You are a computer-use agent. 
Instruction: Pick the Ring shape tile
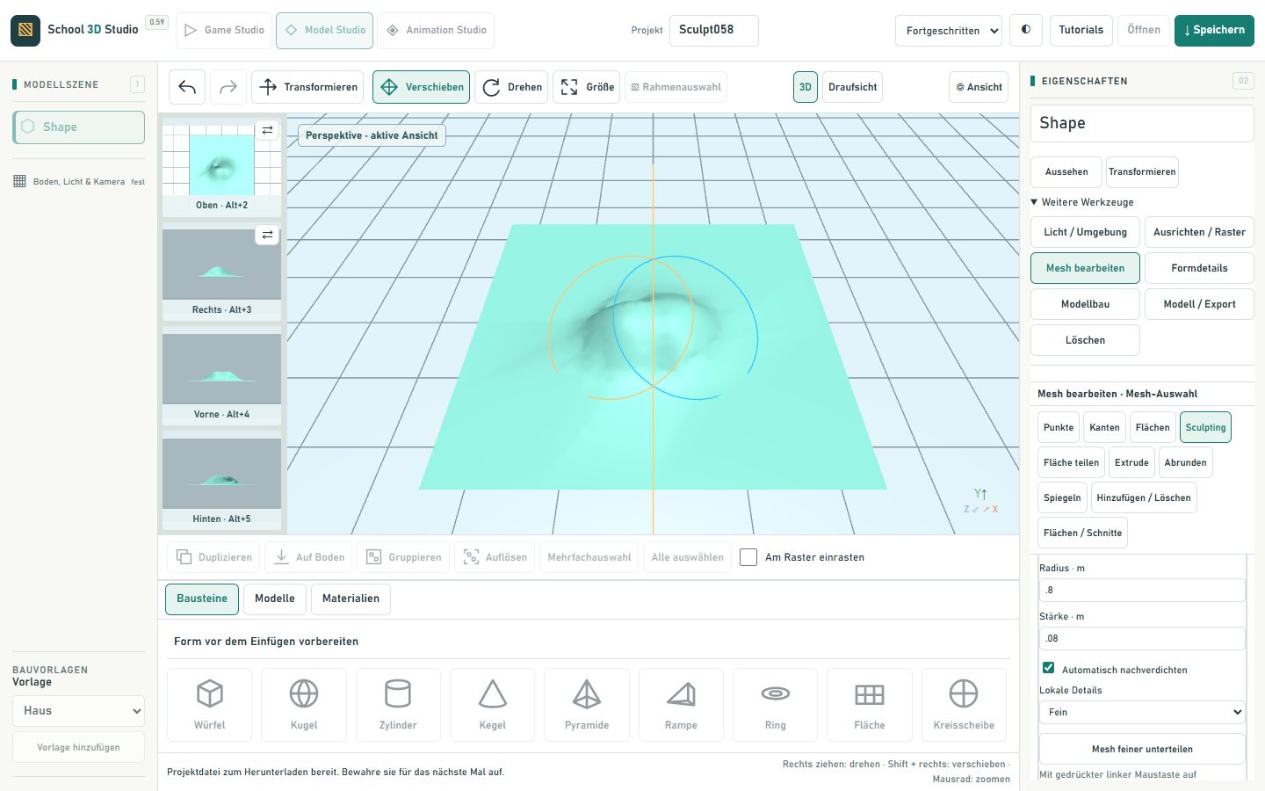pyautogui.click(x=775, y=705)
